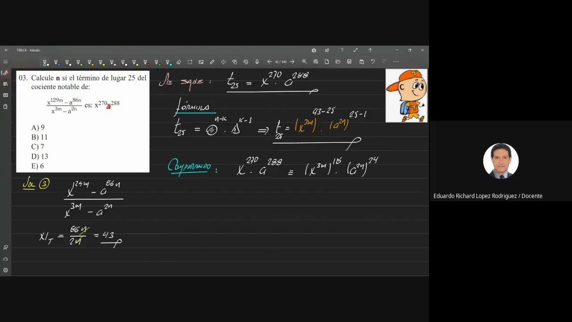The image size is (572, 322).
Task: Click the cartoon mascot image
Action: [x=406, y=96]
